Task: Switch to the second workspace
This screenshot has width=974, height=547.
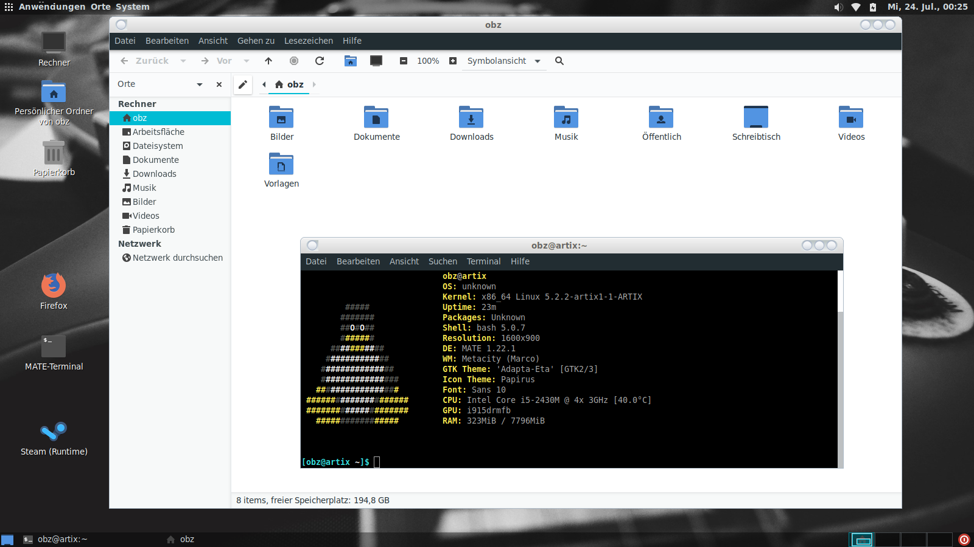Action: pyautogui.click(x=888, y=540)
